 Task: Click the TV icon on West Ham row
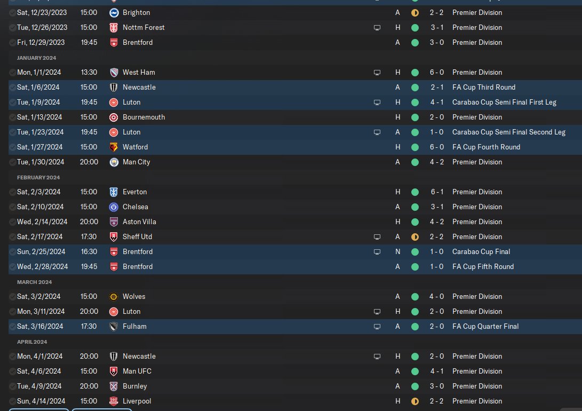pyautogui.click(x=377, y=72)
